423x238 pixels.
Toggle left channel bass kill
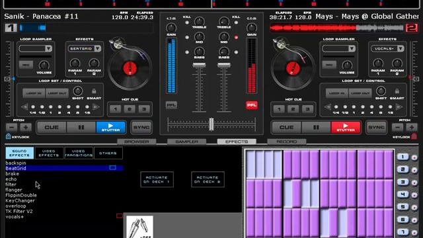[x=187, y=52]
